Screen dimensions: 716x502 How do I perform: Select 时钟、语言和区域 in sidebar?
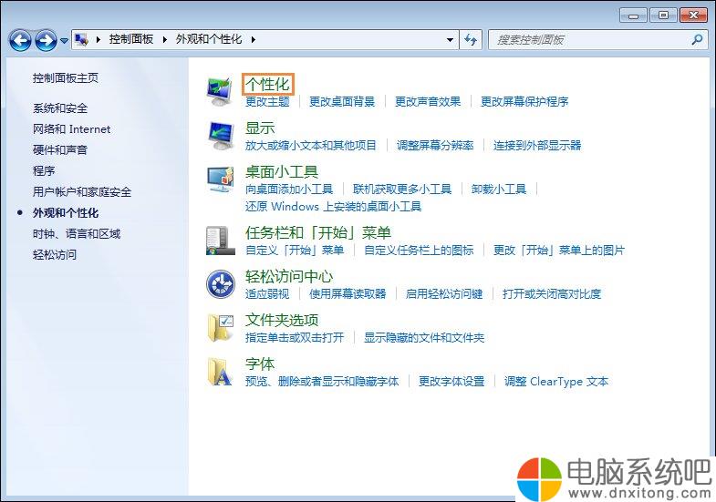pyautogui.click(x=77, y=234)
